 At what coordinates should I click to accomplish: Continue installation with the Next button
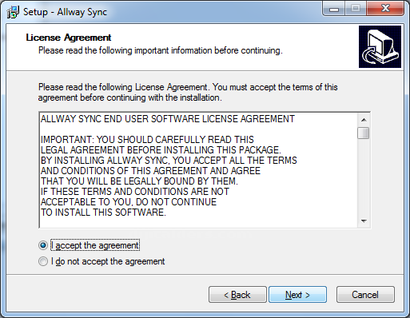pyautogui.click(x=297, y=295)
